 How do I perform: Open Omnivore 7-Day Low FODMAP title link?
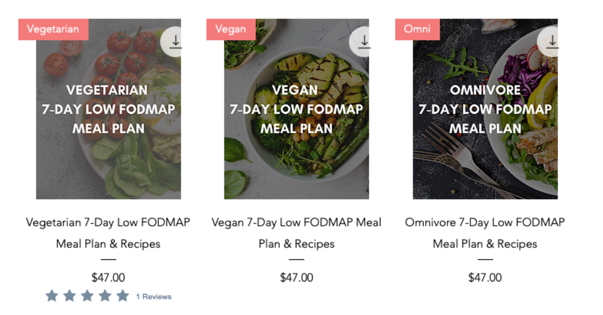[485, 233]
